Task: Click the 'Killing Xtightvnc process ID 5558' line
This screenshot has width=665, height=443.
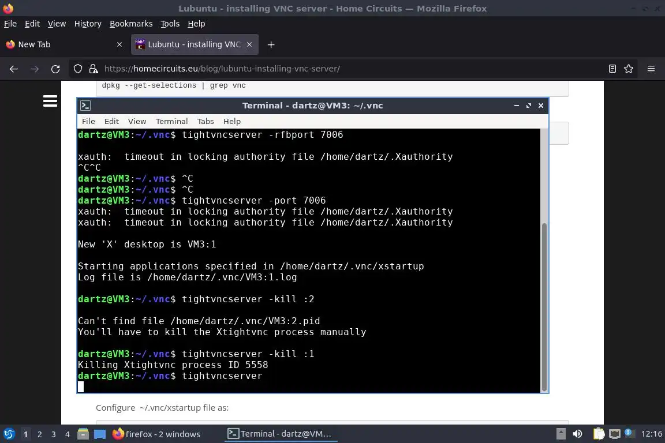Action: tap(173, 365)
